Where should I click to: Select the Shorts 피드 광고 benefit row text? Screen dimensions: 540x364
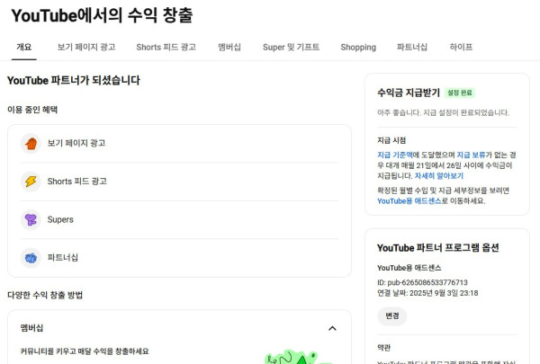tap(76, 182)
